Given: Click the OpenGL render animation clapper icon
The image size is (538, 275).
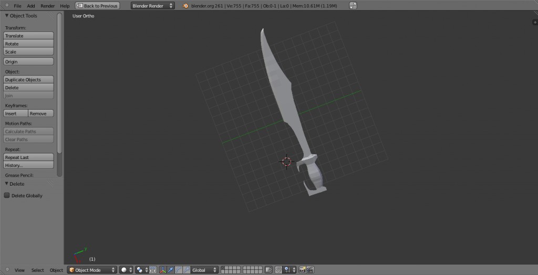Looking at the screenshot, I should click(310, 270).
